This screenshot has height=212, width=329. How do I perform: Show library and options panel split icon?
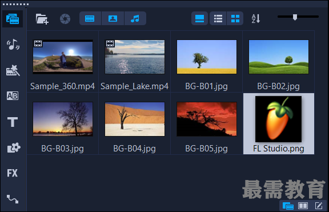[303, 206]
